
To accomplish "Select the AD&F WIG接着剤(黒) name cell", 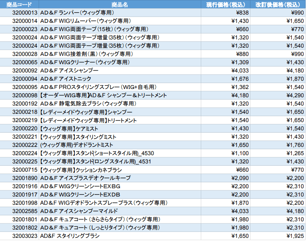I will (x=120, y=54).
